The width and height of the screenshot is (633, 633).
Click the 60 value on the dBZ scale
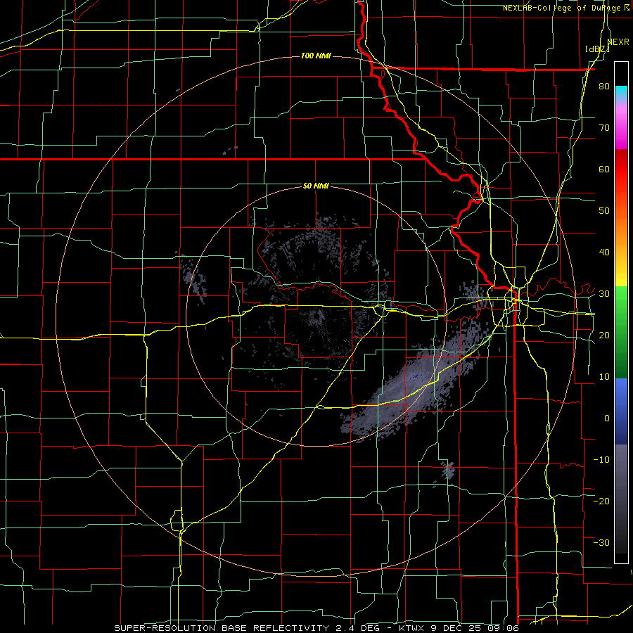click(604, 169)
